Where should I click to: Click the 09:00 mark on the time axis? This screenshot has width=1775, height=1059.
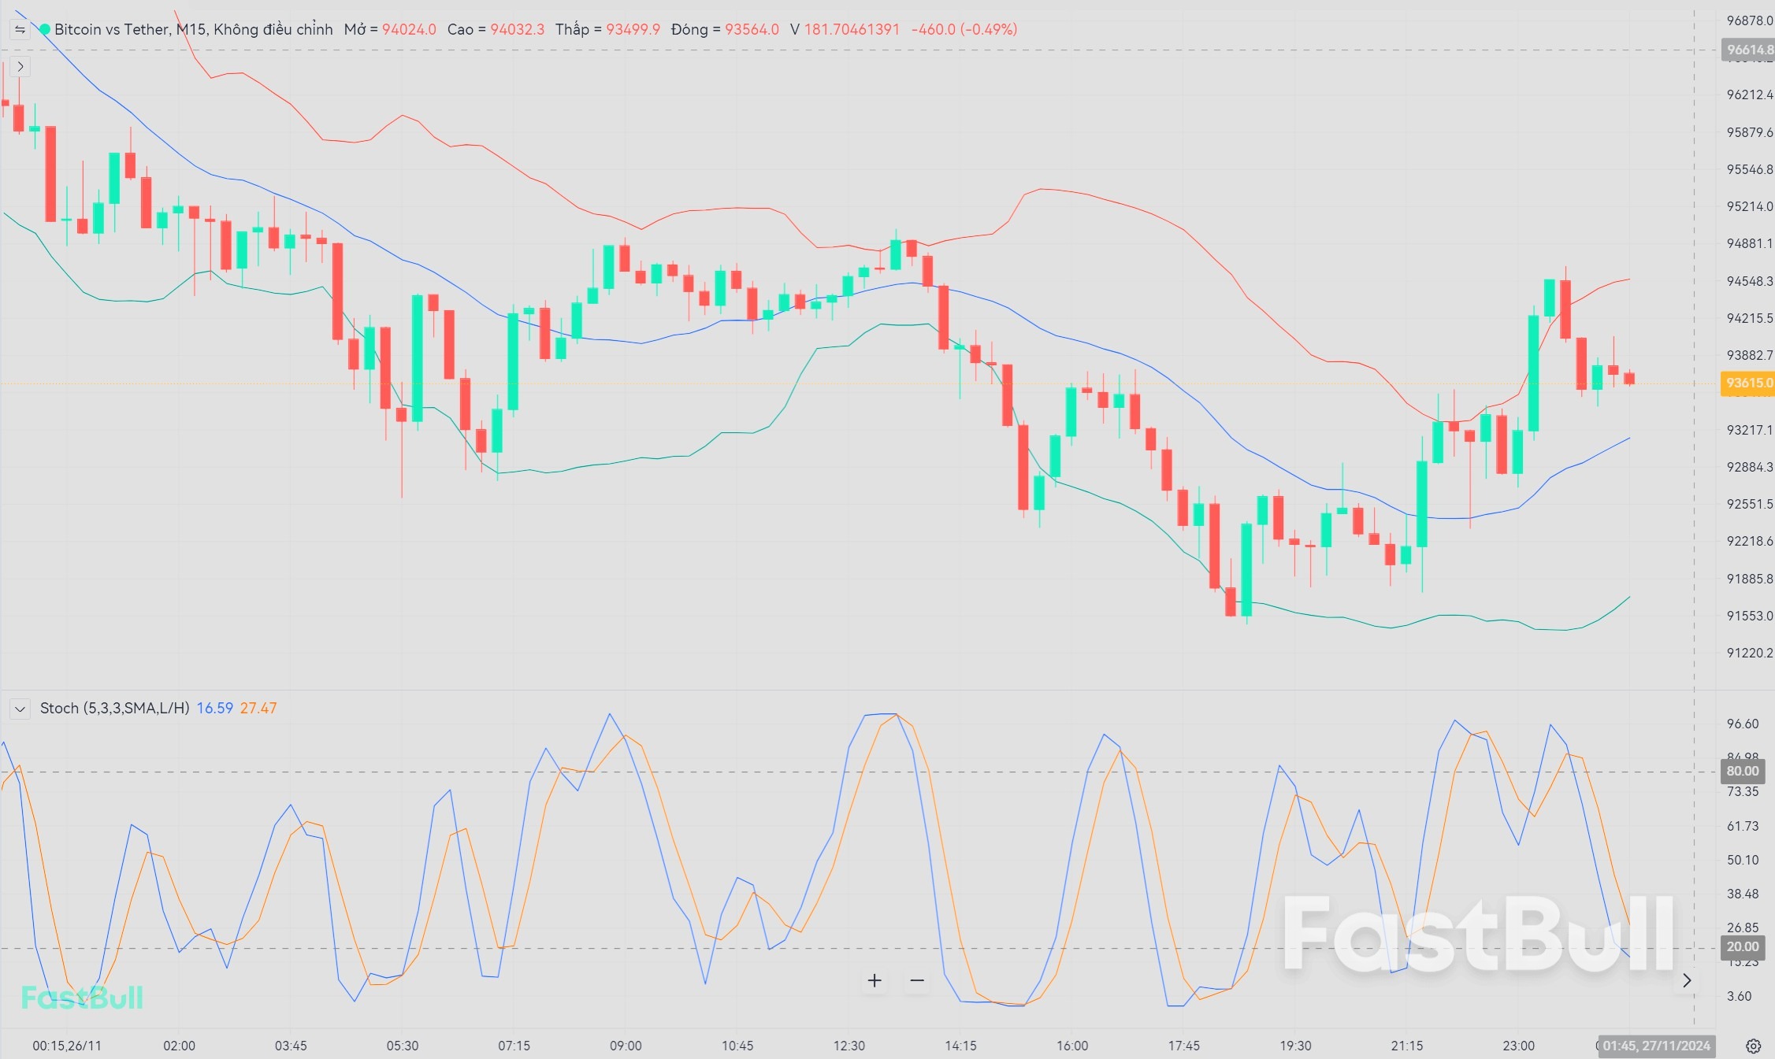click(626, 1046)
